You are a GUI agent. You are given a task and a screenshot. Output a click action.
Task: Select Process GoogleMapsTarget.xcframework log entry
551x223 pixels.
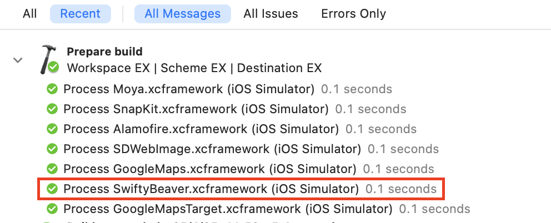point(258,209)
